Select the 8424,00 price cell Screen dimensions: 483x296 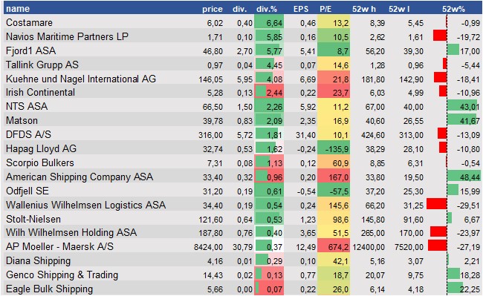pos(208,247)
